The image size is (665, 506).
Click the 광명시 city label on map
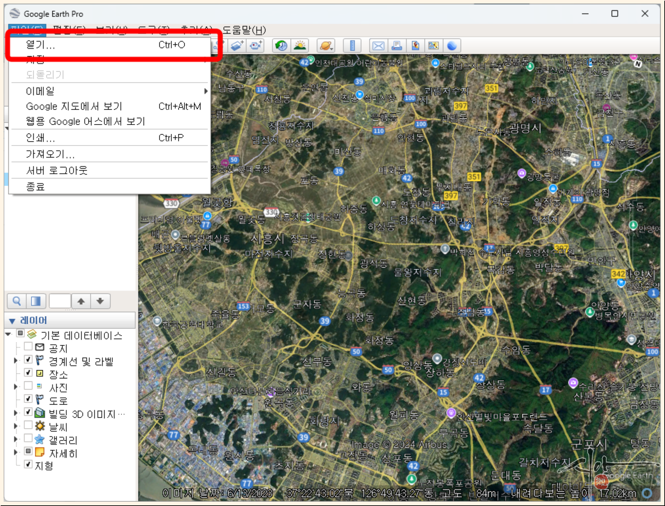coord(525,128)
